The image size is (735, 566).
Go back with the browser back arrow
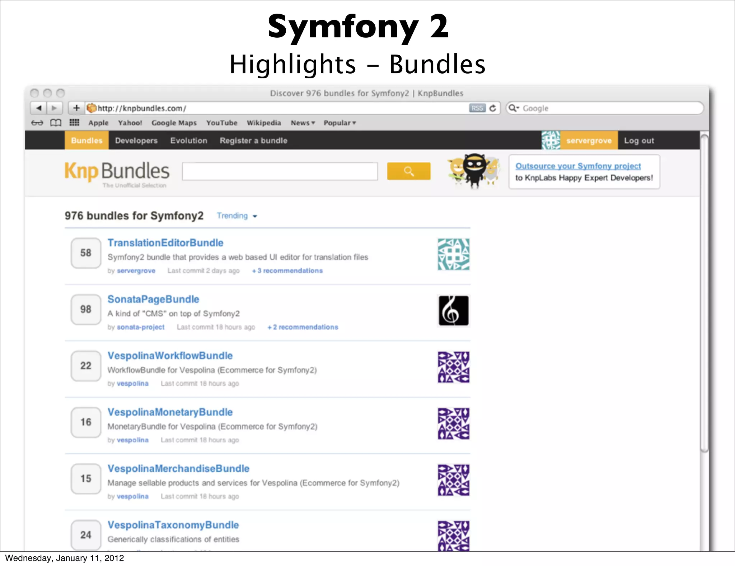coord(39,108)
